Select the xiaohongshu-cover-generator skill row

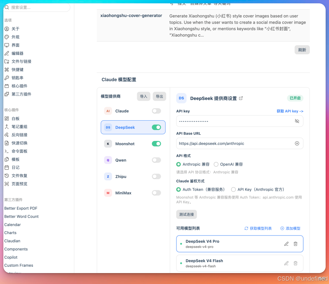203,26
